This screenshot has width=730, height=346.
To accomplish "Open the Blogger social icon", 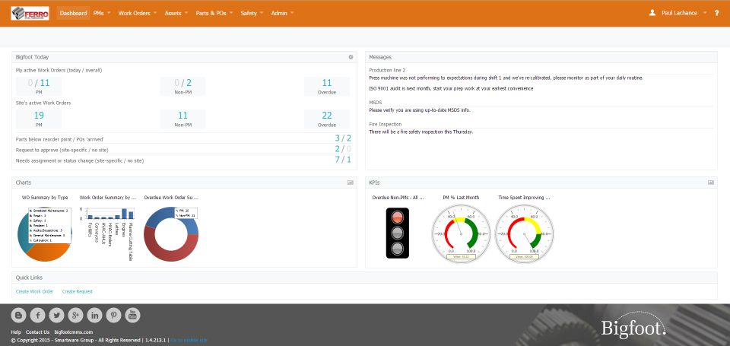I will [x=18, y=316].
